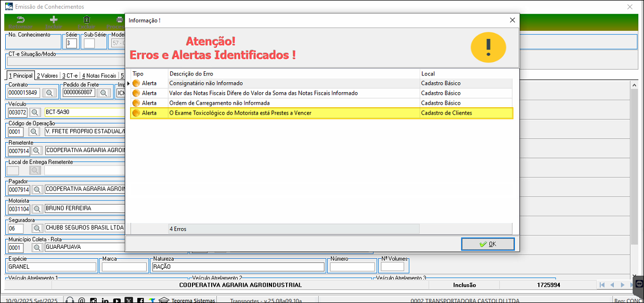Open the Teorema Sistemas link

point(193,300)
